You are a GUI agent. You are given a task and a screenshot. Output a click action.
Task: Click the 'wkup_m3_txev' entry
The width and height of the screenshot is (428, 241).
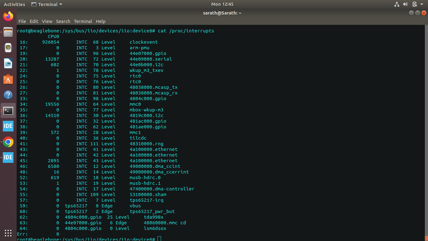click(x=147, y=70)
